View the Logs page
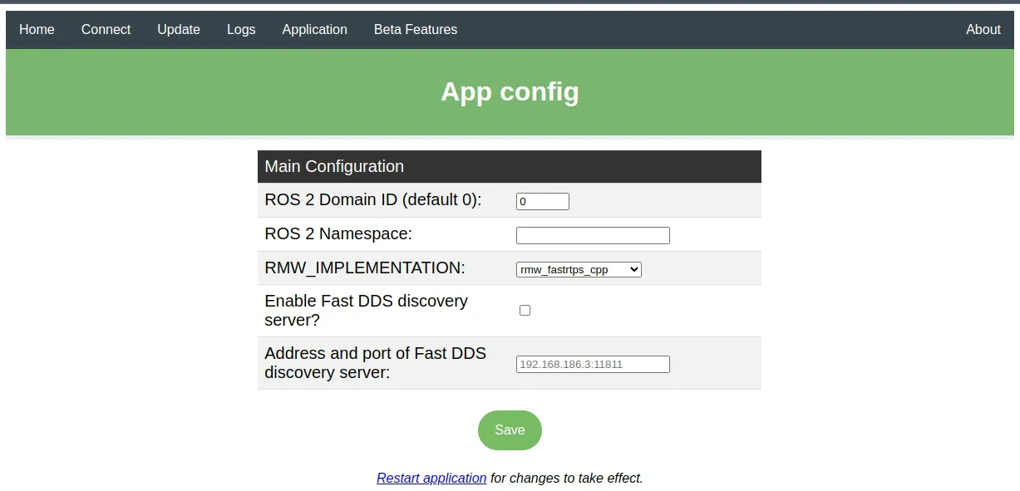This screenshot has height=491, width=1020. tap(241, 29)
